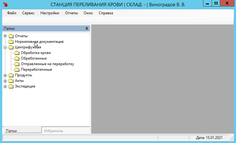This screenshot has height=143, width=236.
Task: Expand the Акты folder node
Action: coord(5,81)
